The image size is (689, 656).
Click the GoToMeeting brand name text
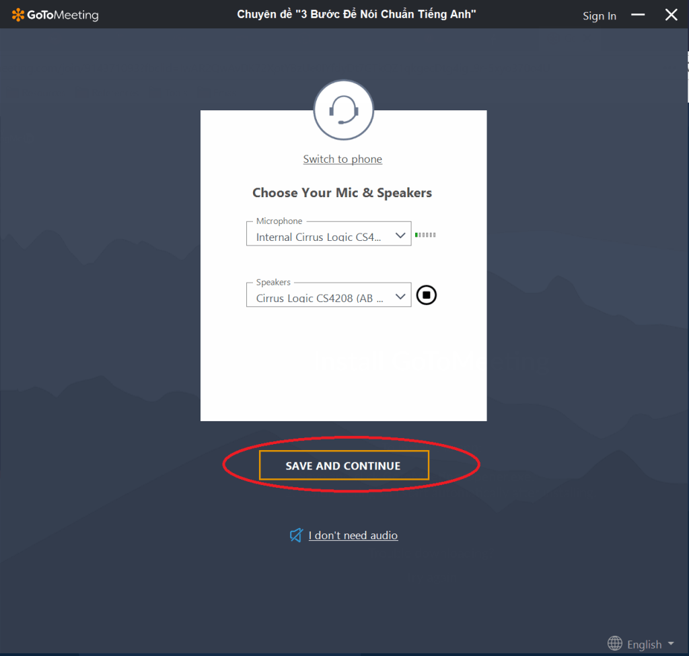[x=63, y=15]
